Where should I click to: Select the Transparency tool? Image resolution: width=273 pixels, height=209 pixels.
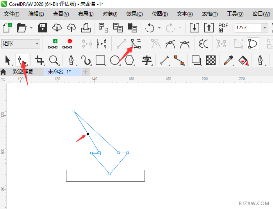[x=211, y=60]
